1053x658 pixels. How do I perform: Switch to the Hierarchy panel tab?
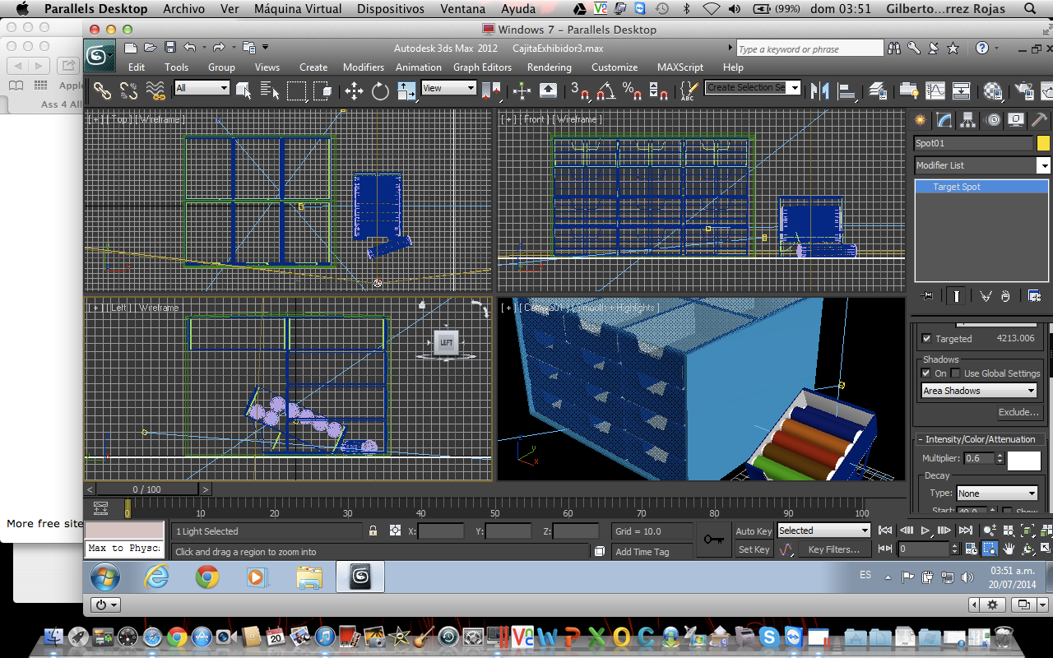click(968, 120)
